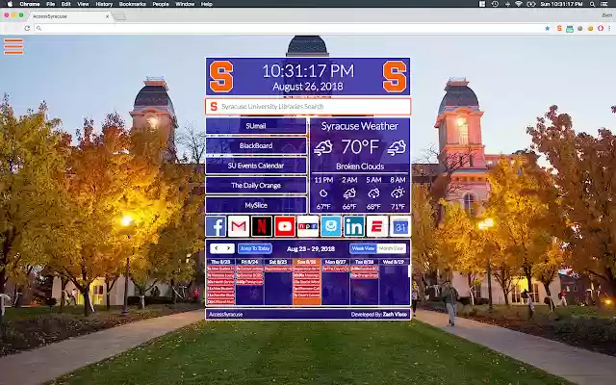616x385 pixels.
Task: Select the Sun 8/26 column header
Action: (x=307, y=262)
